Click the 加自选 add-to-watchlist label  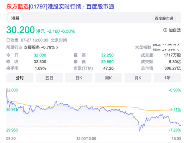coord(174,30)
